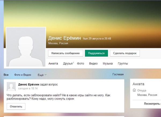Screen dimensions: 161x117
Task: Click the question text about blocked mail
Action: click(x=58, y=97)
